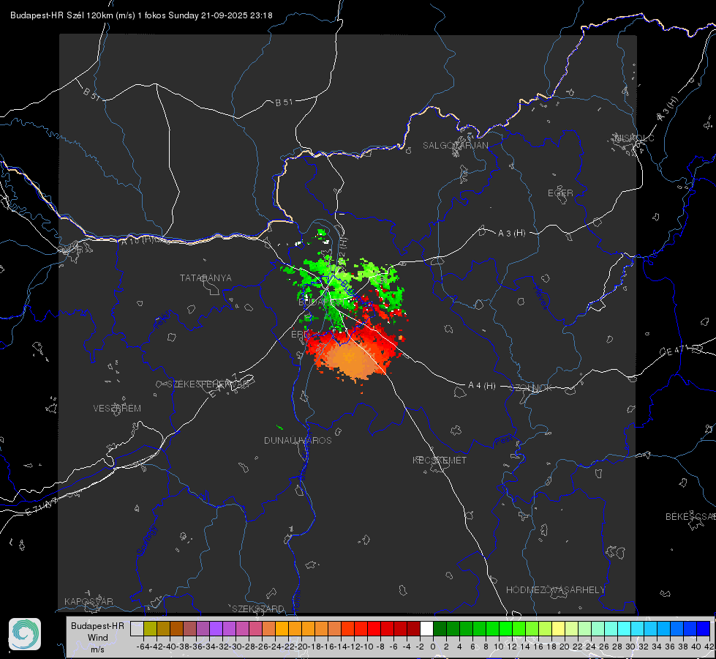This screenshot has height=659, width=716.
Task: Pick the red legend swatch between -10 and -8
Action: coord(374,629)
